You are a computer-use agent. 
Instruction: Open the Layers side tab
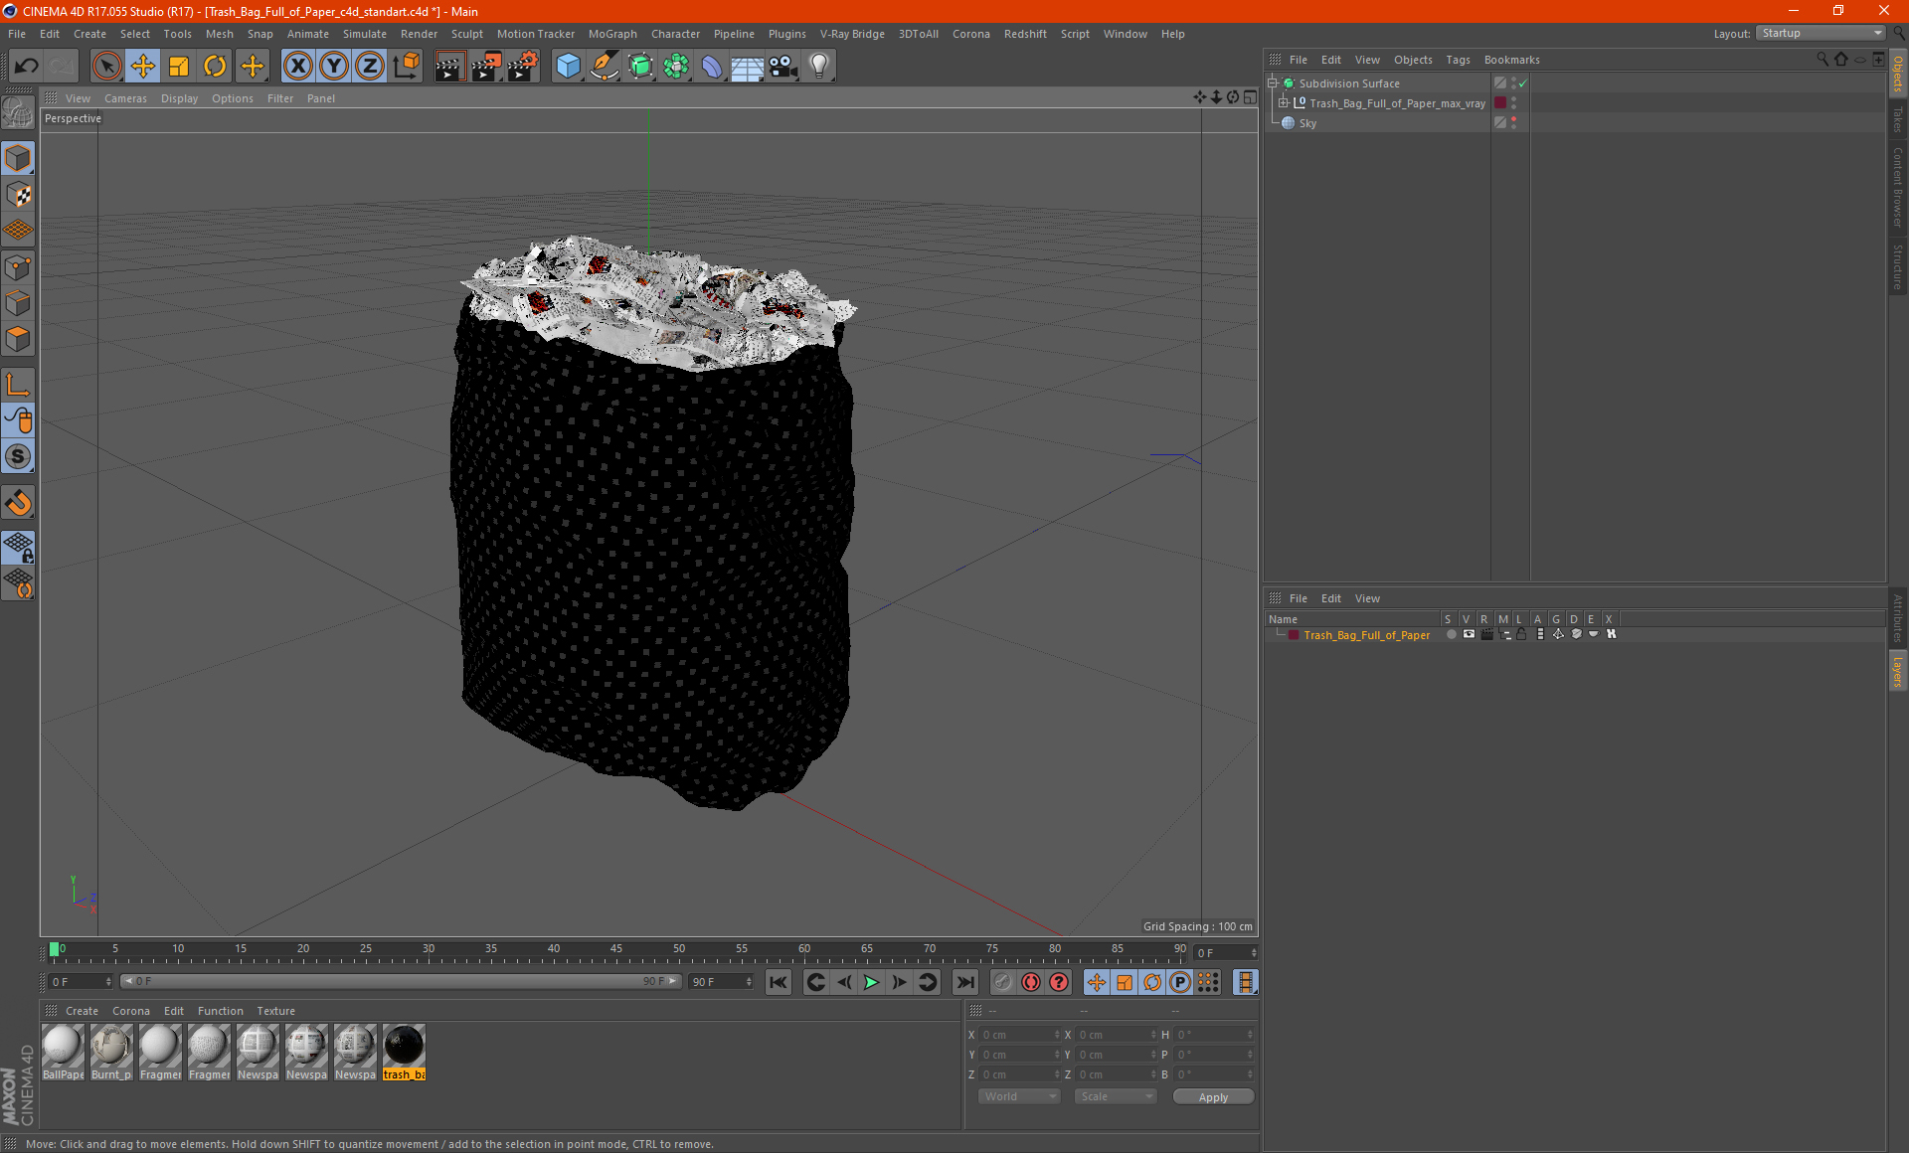coord(1898,671)
